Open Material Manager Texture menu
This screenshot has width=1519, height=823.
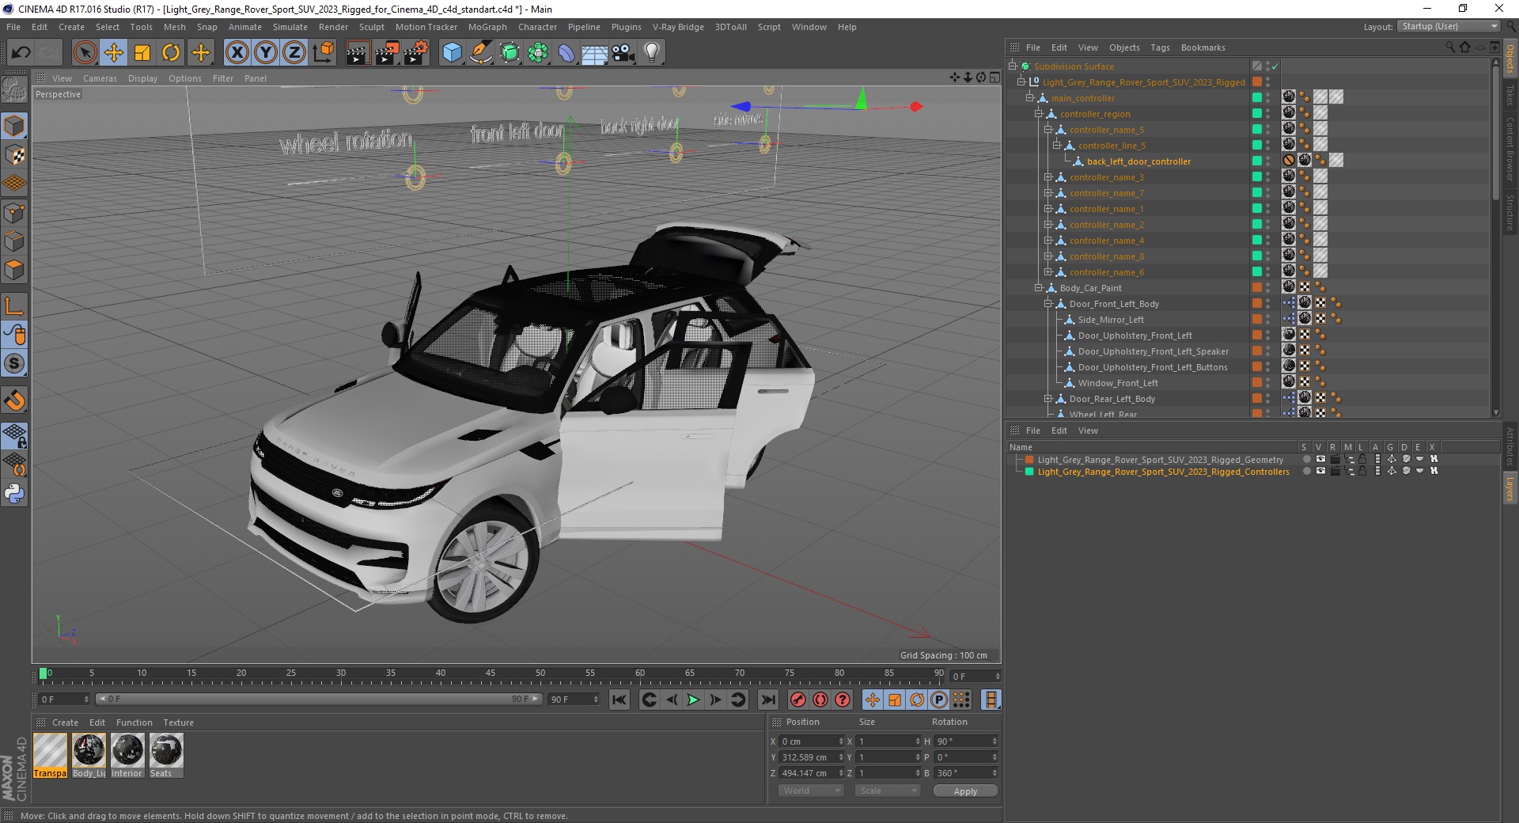(x=178, y=722)
